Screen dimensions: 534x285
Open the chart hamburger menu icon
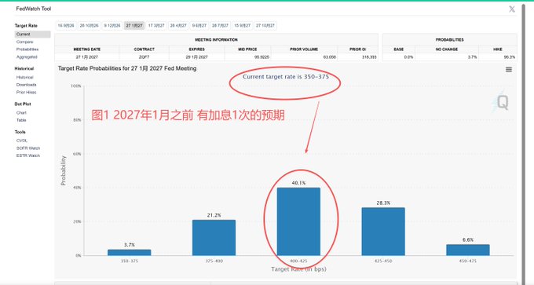tap(509, 69)
